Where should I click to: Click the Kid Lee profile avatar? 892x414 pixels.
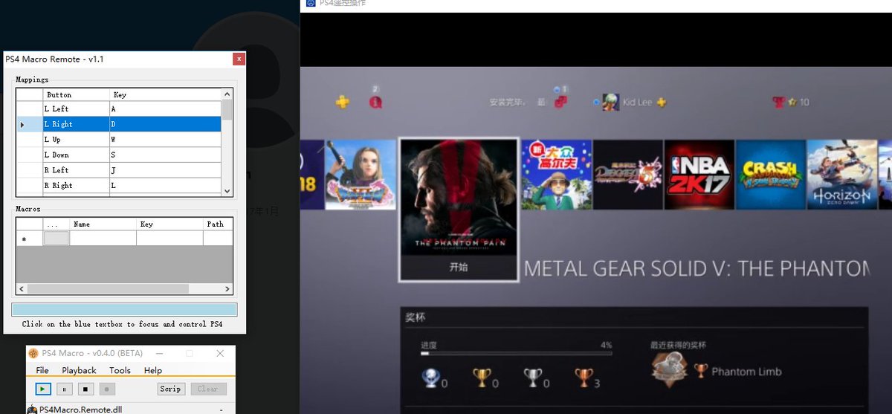pos(610,103)
